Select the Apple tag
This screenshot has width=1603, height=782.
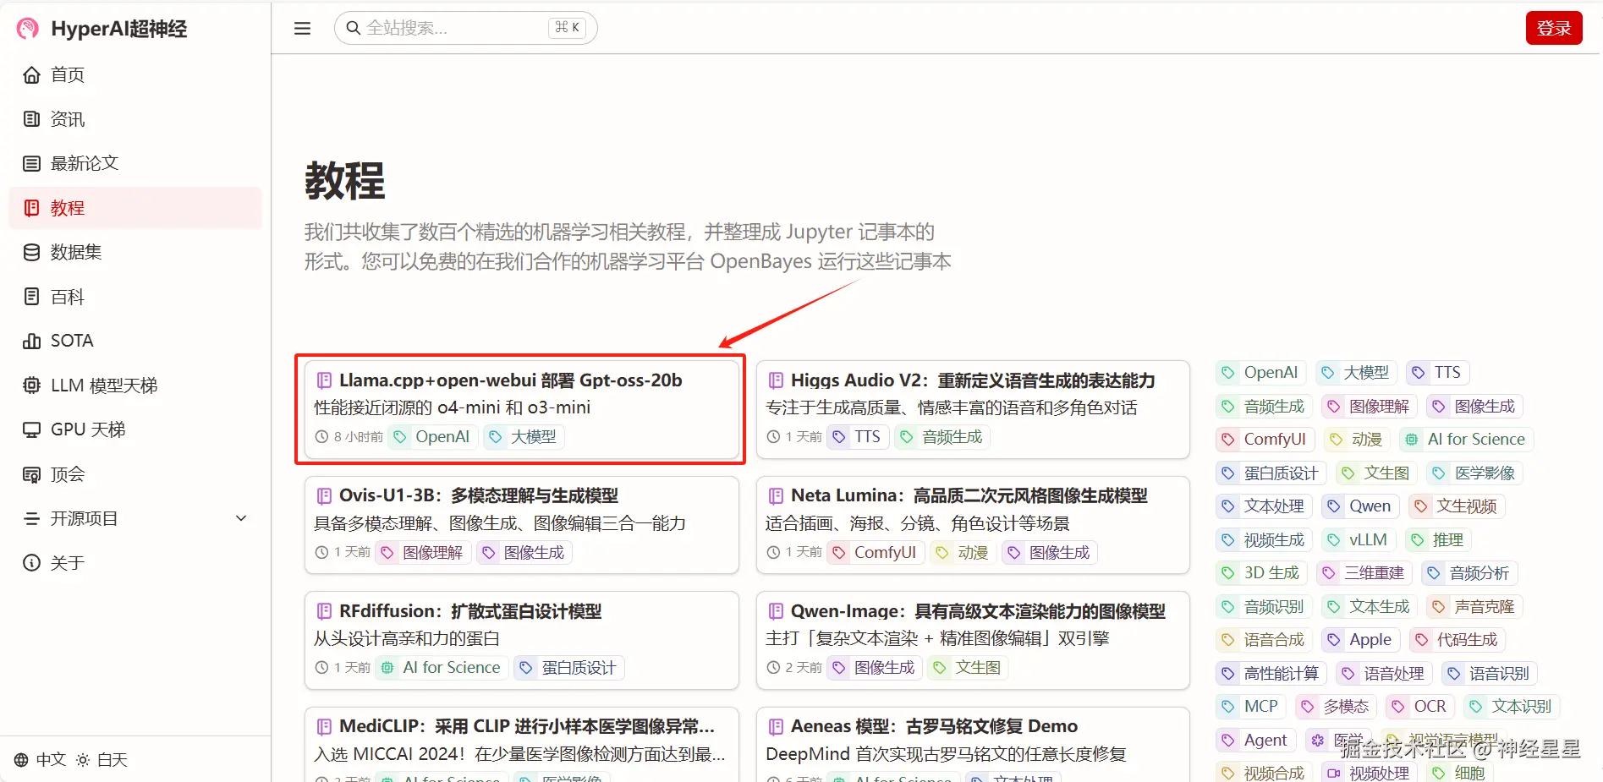click(x=1361, y=640)
